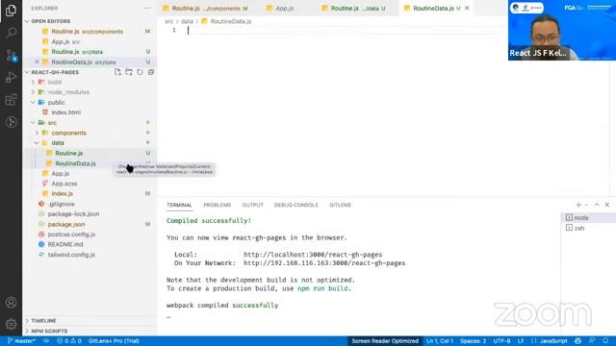The height and width of the screenshot is (346, 616).
Task: Open the Accounts menu icon
Action: pos(11,303)
